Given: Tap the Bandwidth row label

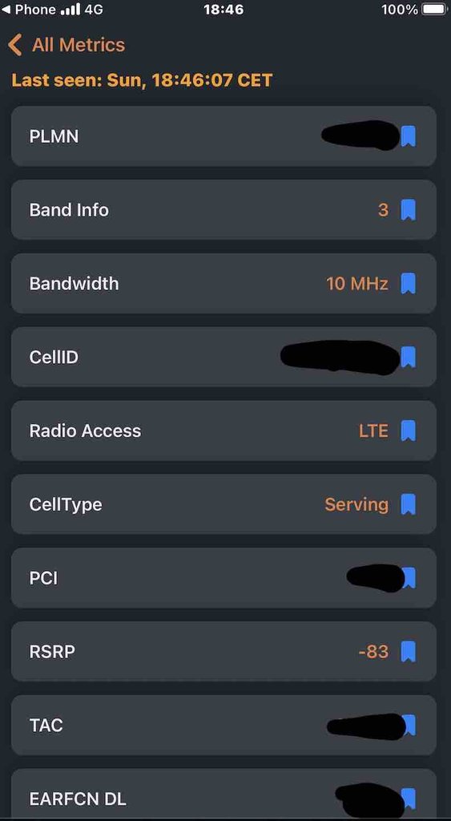Looking at the screenshot, I should [x=74, y=284].
